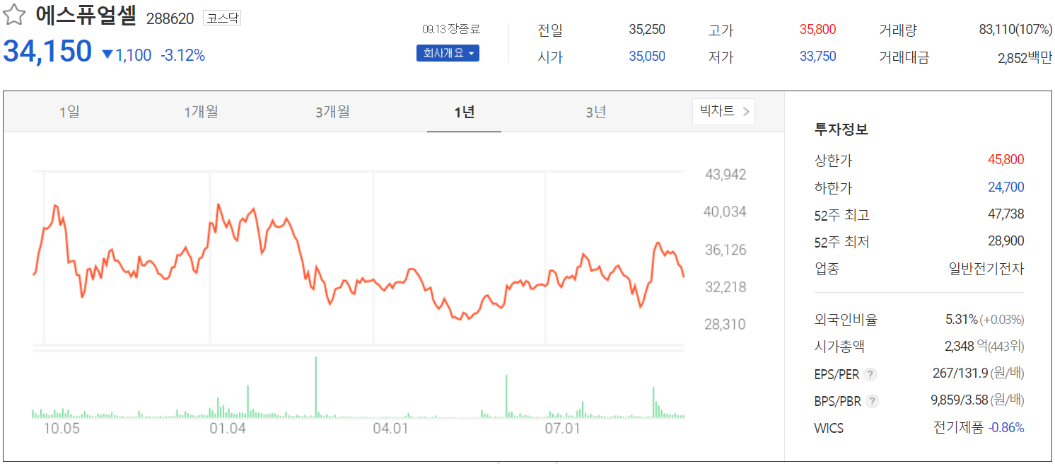This screenshot has height=464, width=1055.
Task: Click the 01.04 date label on chart
Action: click(228, 429)
